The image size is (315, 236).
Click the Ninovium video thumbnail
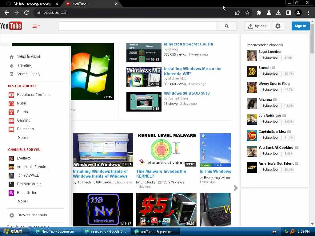click(103, 210)
